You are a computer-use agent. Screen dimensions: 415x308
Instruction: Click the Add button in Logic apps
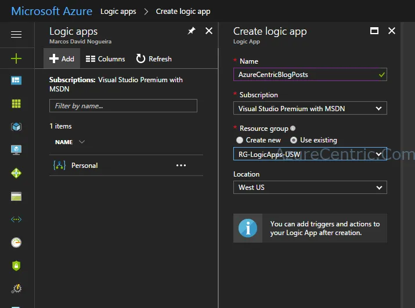pyautogui.click(x=62, y=58)
